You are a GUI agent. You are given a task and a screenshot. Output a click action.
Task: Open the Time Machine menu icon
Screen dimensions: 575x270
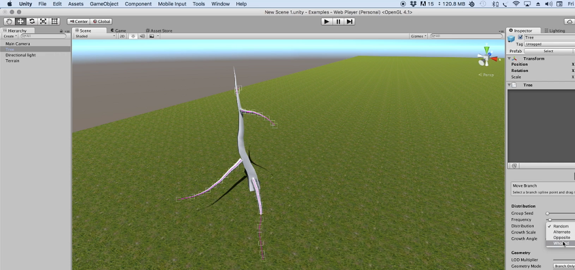coord(483,4)
